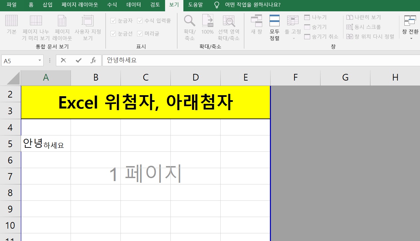Open the File (파일) tab
The image size is (420, 241).
point(11,5)
